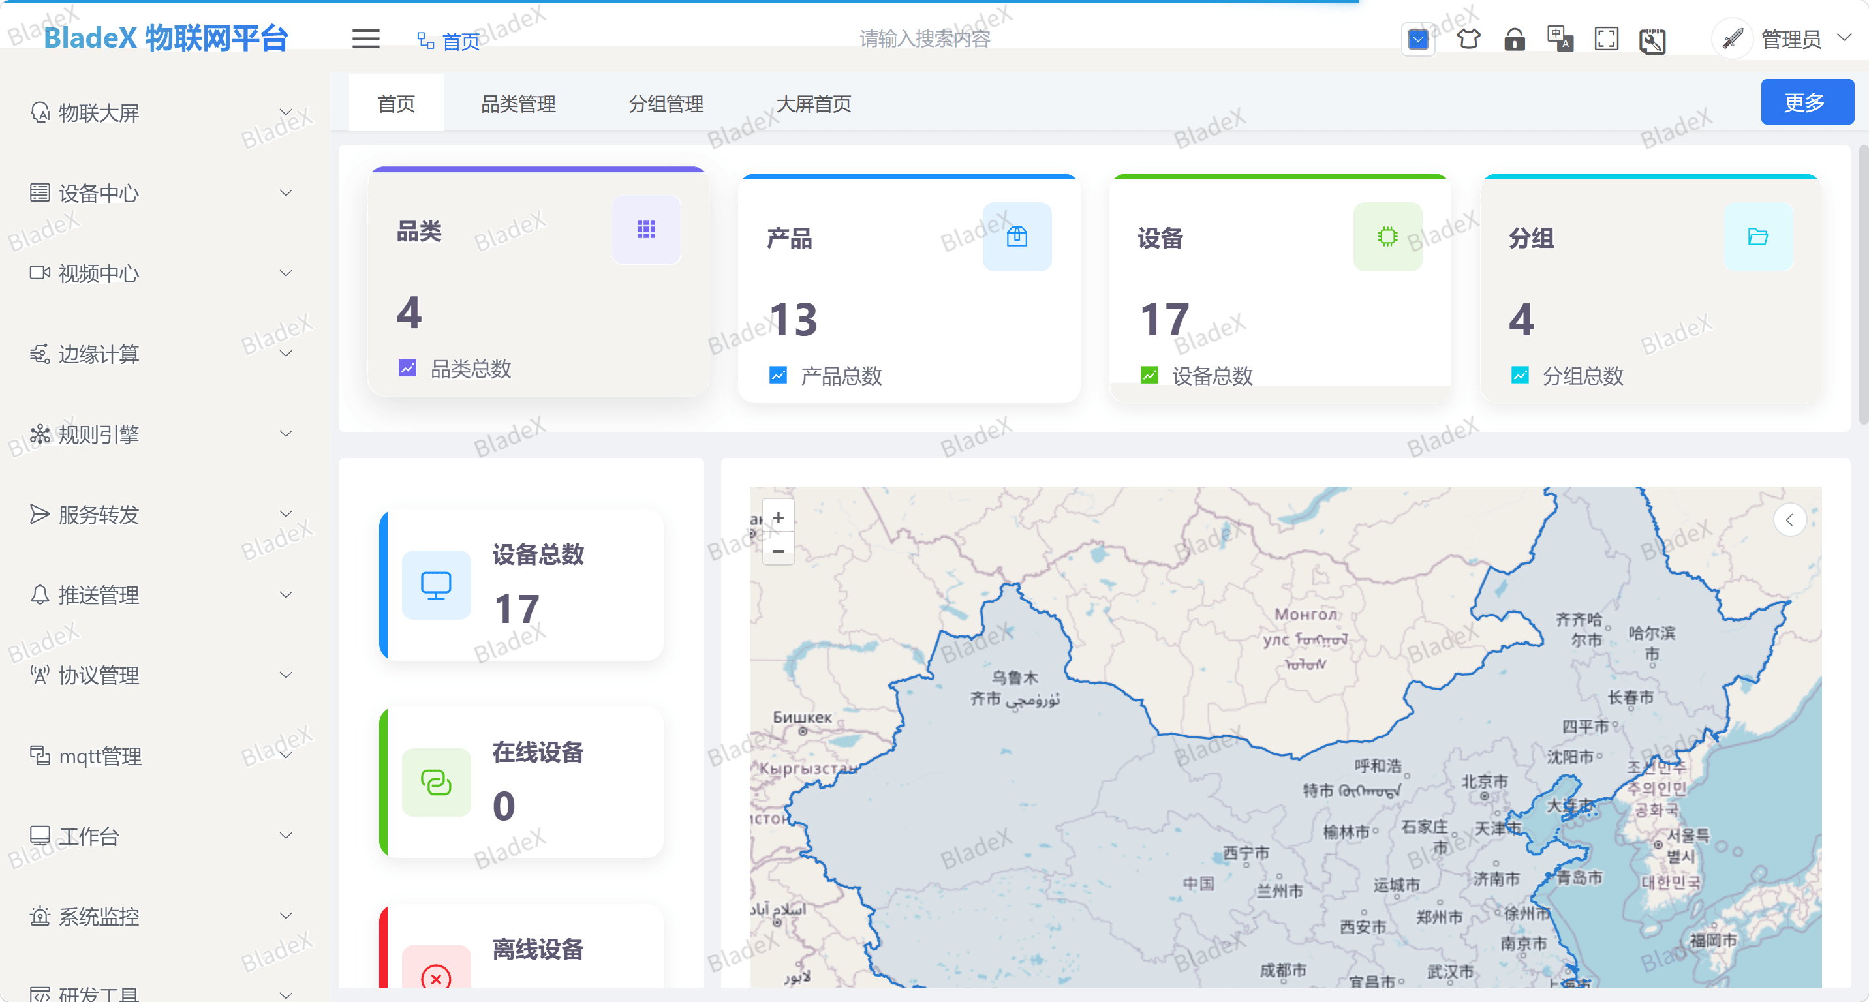
Task: Expand the 边缘计算 menu chevron
Action: 286,354
